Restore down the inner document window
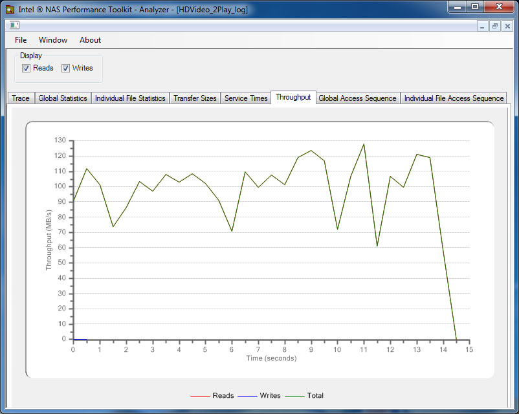Image resolution: width=519 pixels, height=414 pixels. coord(495,26)
